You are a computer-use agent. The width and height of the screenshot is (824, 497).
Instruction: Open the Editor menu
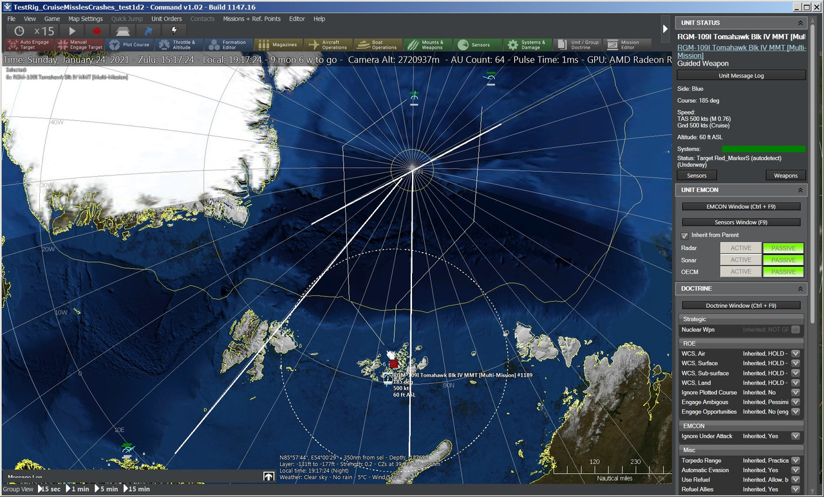pos(297,19)
